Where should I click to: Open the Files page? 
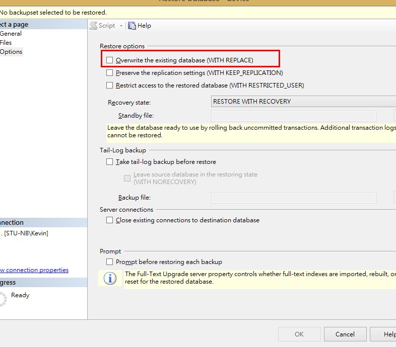(6, 43)
